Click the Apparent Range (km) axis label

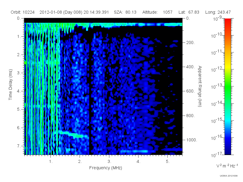pos(200,86)
